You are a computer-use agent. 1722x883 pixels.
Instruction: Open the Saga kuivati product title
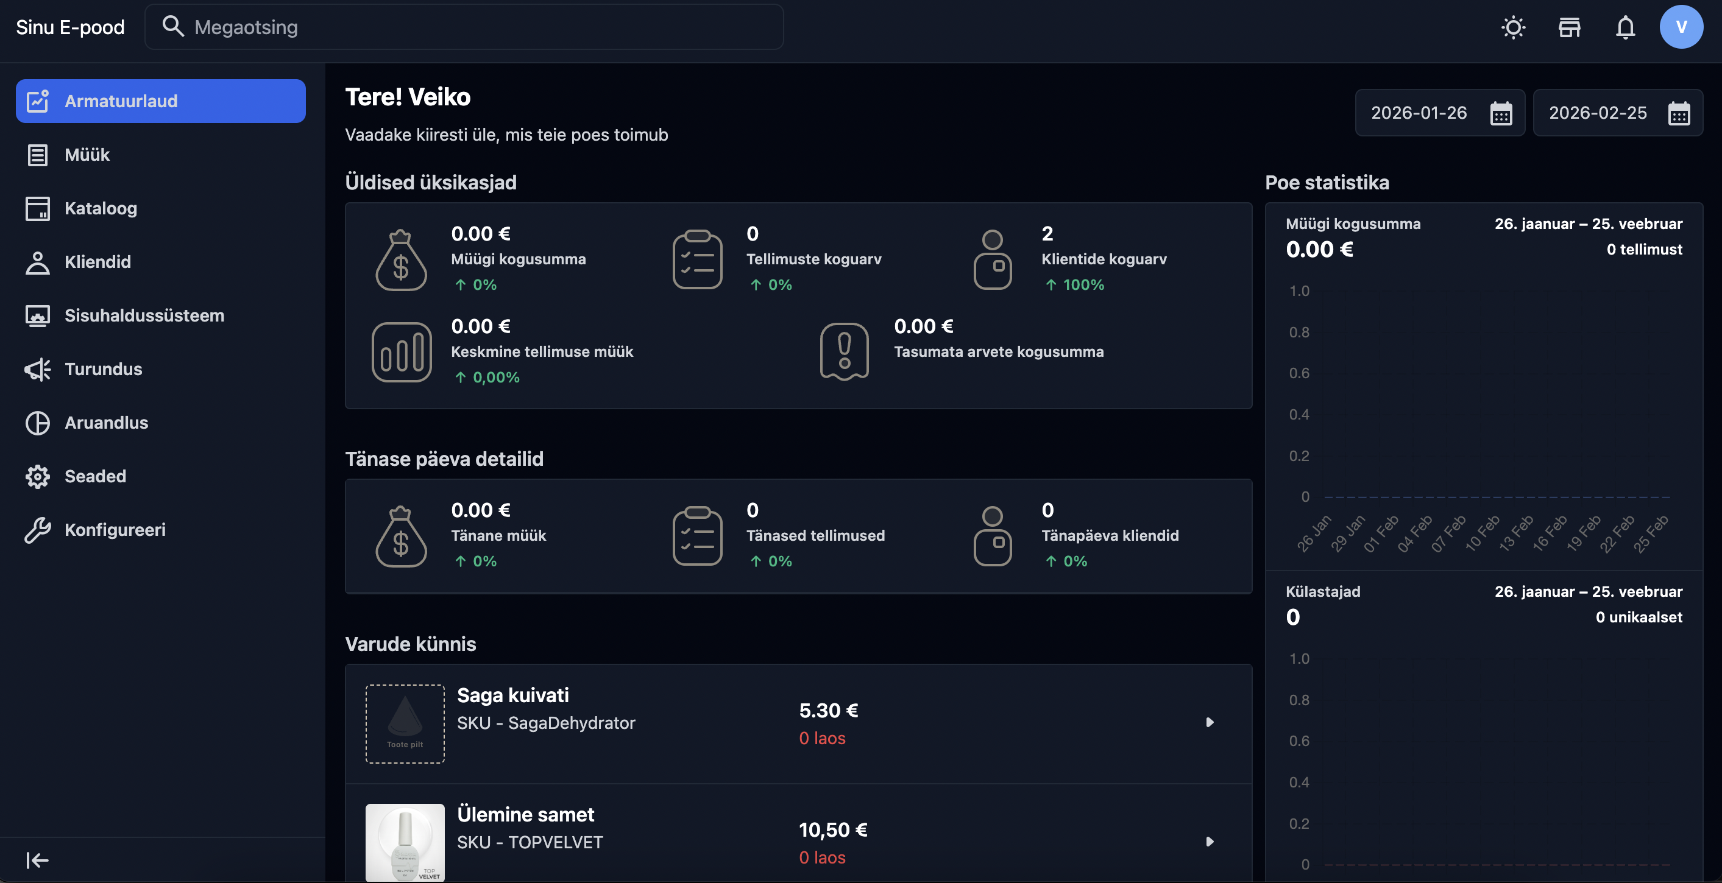pyautogui.click(x=512, y=695)
